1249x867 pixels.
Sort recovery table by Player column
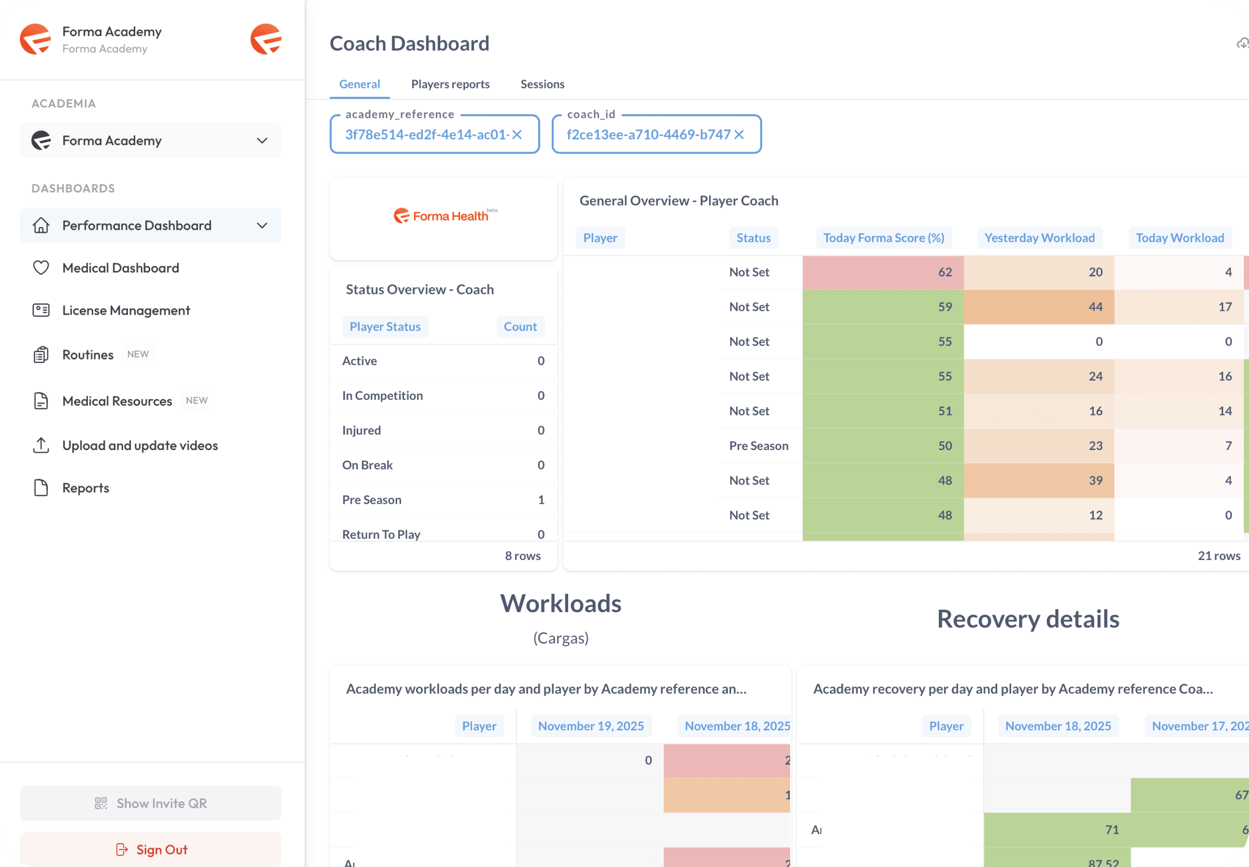(946, 726)
